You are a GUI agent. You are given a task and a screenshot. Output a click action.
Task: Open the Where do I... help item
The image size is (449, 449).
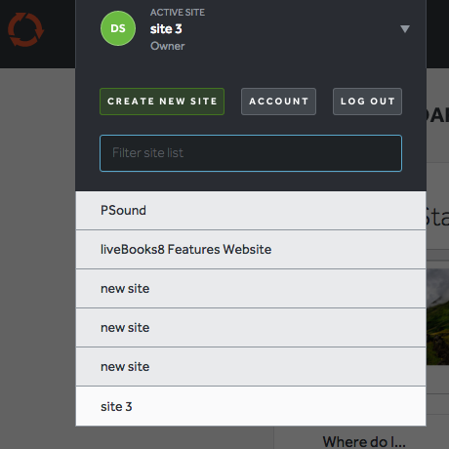(x=364, y=442)
